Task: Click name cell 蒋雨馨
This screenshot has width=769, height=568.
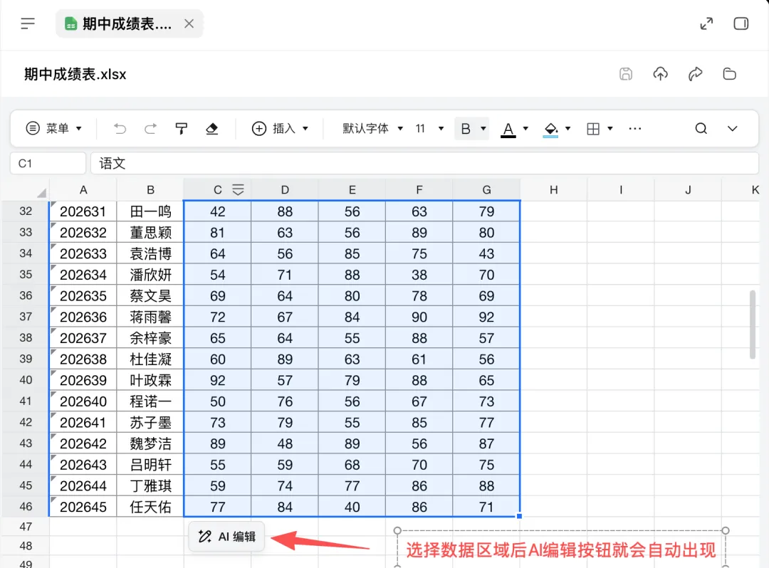Action: click(x=150, y=317)
